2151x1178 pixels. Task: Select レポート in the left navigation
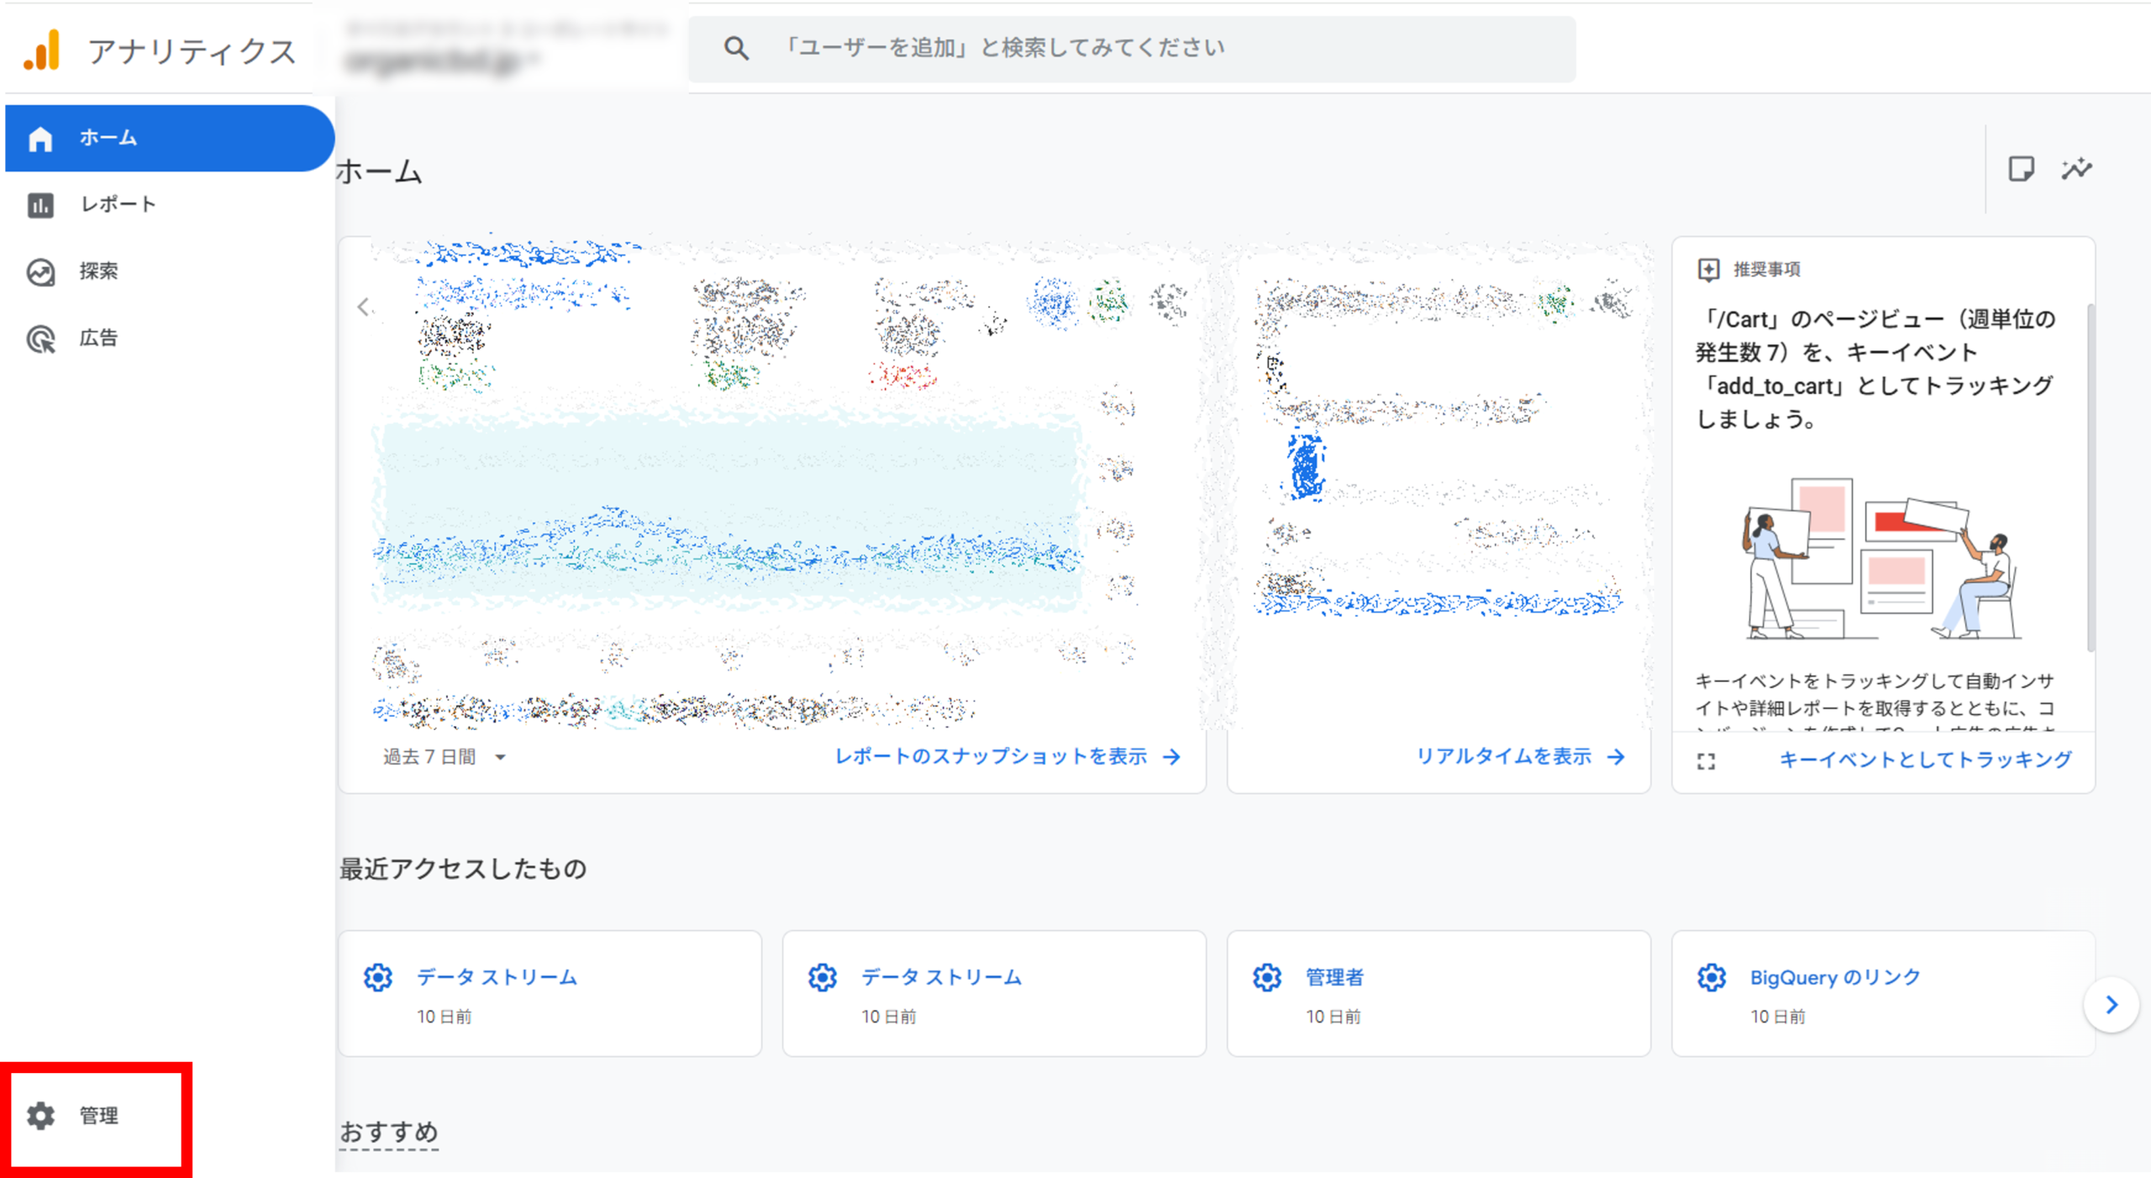(x=116, y=204)
